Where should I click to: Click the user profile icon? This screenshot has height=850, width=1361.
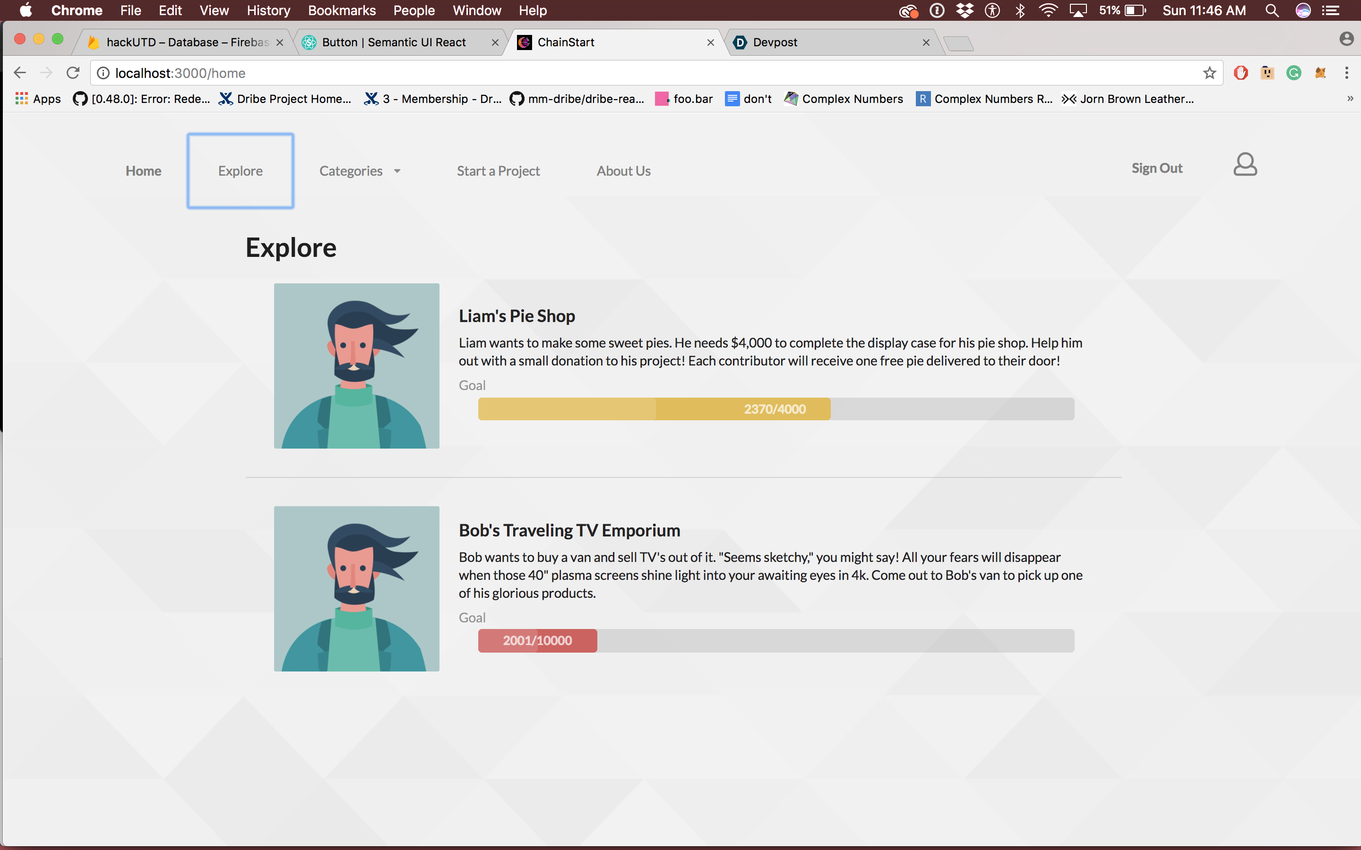tap(1245, 165)
